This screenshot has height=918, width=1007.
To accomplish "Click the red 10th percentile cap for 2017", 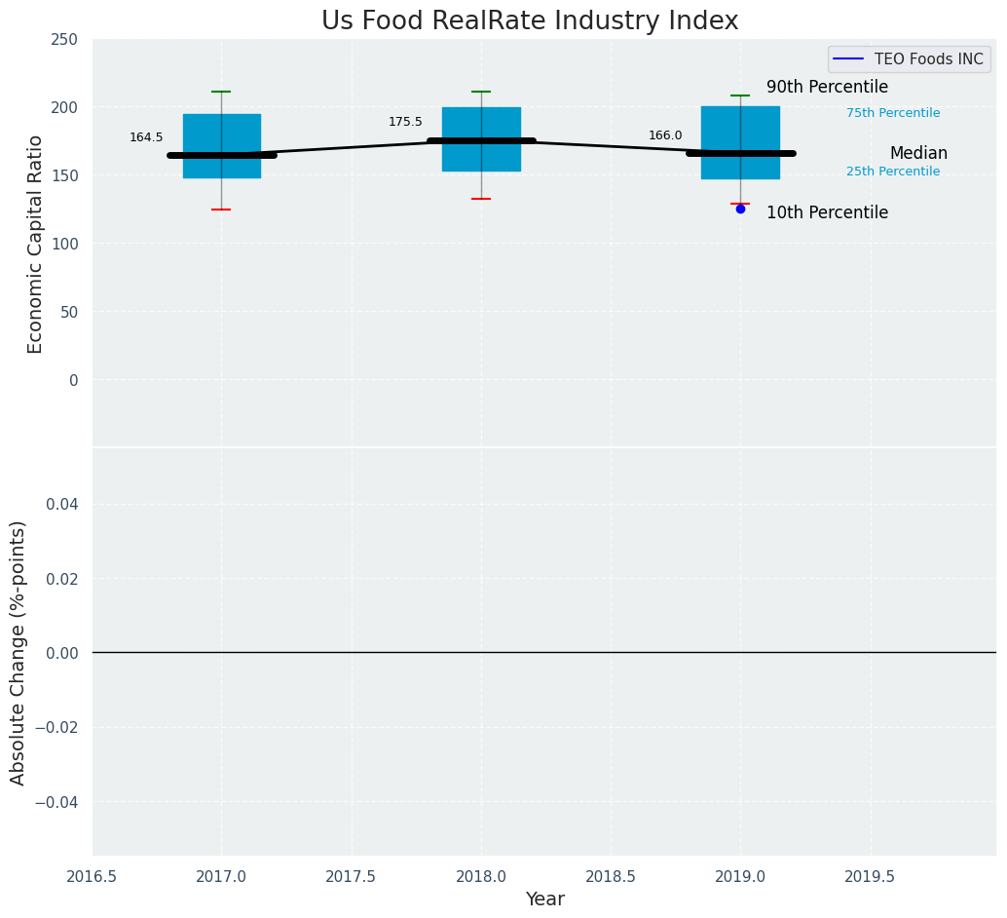I will click(221, 210).
